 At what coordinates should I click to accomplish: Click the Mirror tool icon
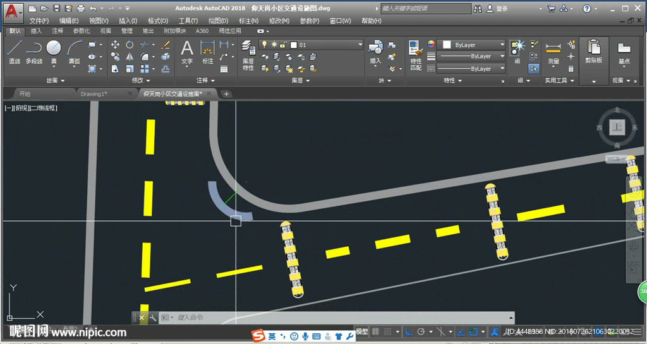[x=130, y=56]
